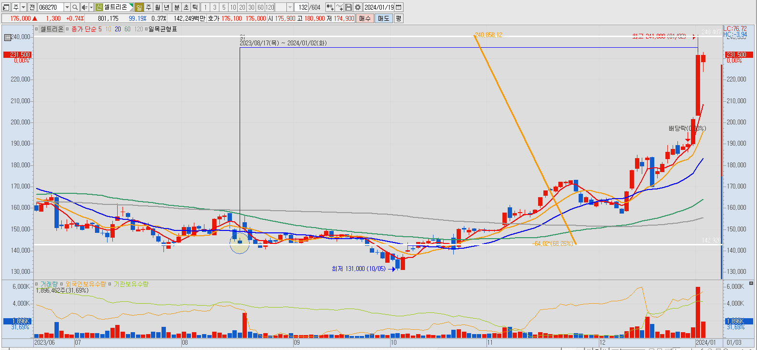This screenshot has height=350, width=757.
Task: Click the 기관보유수량 label
Action: (x=131, y=284)
